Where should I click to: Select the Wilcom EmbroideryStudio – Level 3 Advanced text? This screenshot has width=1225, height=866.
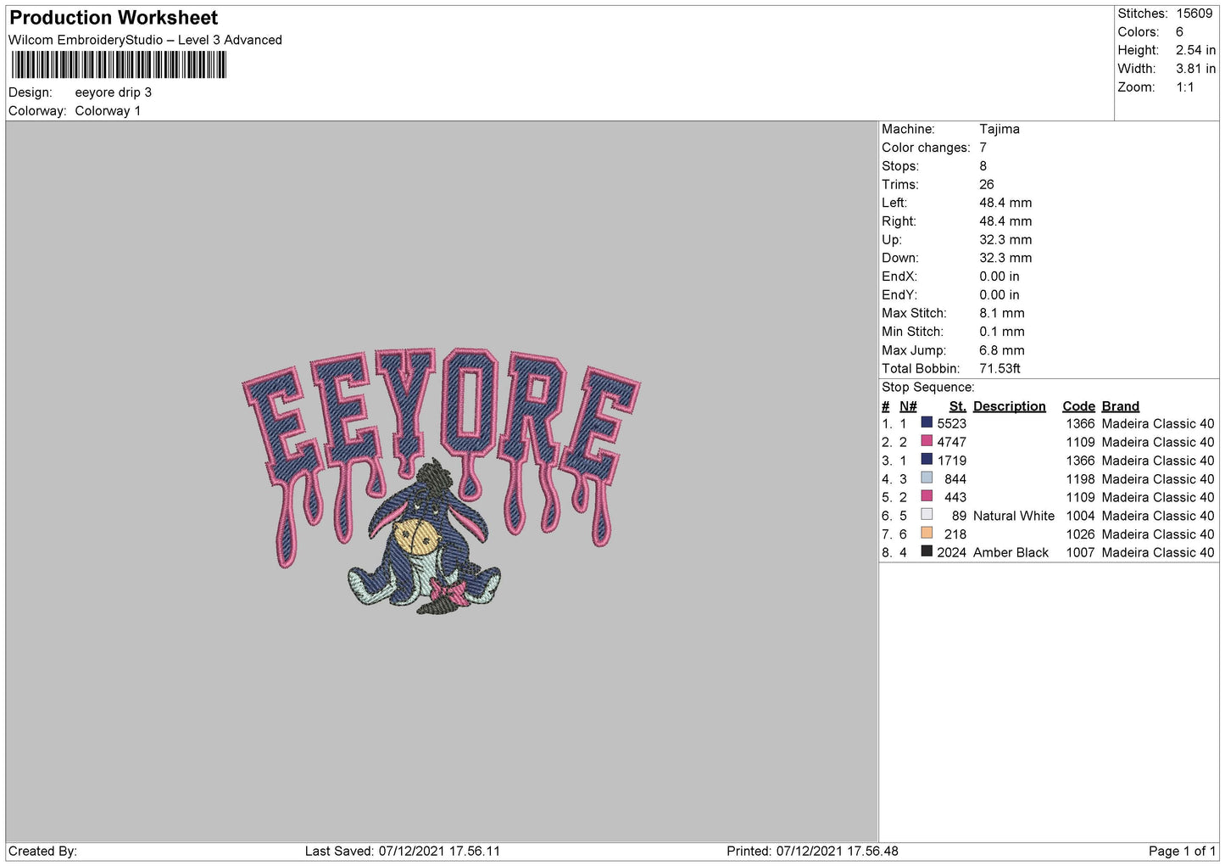145,40
